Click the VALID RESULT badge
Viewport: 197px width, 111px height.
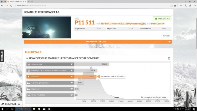pos(162,19)
